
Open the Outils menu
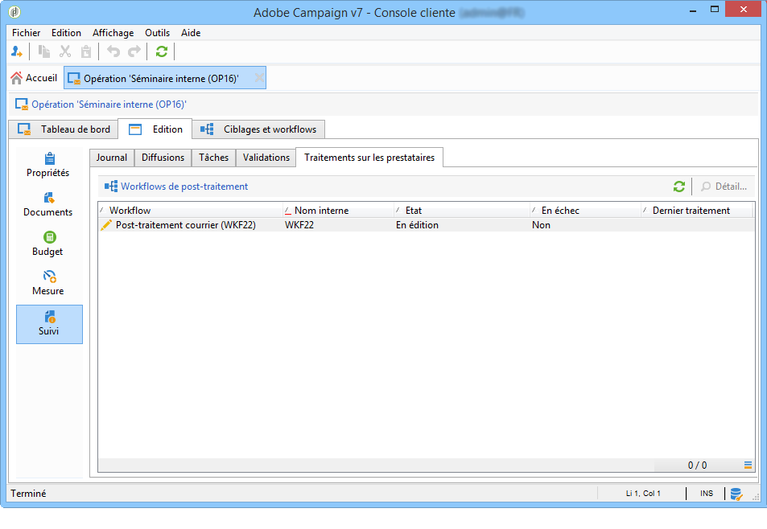tap(158, 33)
